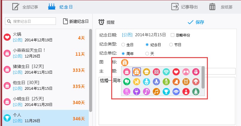Choose the double happiness wedding icon

[156, 72]
